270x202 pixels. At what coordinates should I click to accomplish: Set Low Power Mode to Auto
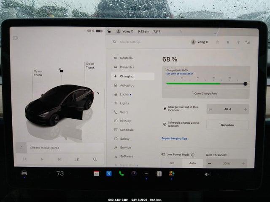192,163
